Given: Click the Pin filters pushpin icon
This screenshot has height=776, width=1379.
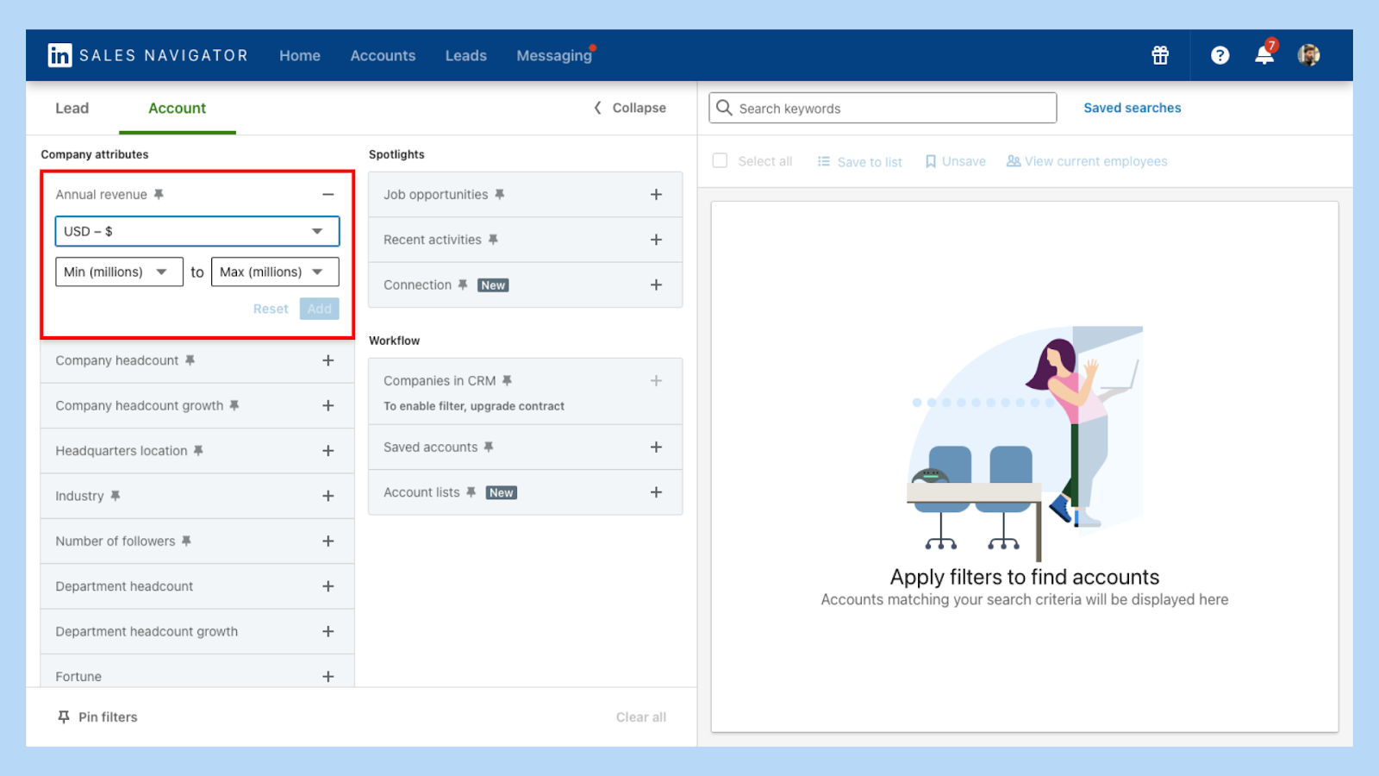Looking at the screenshot, I should [64, 717].
